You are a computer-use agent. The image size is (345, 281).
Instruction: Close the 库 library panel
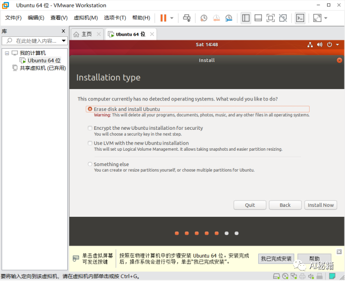pyautogui.click(x=63, y=31)
